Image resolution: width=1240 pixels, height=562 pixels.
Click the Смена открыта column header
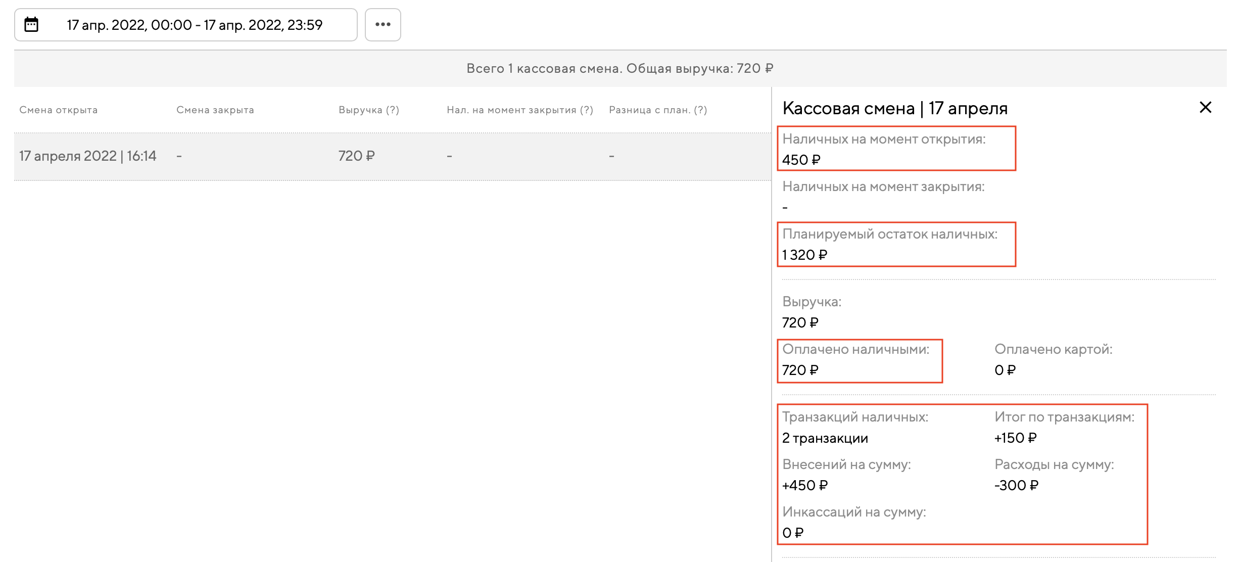58,110
